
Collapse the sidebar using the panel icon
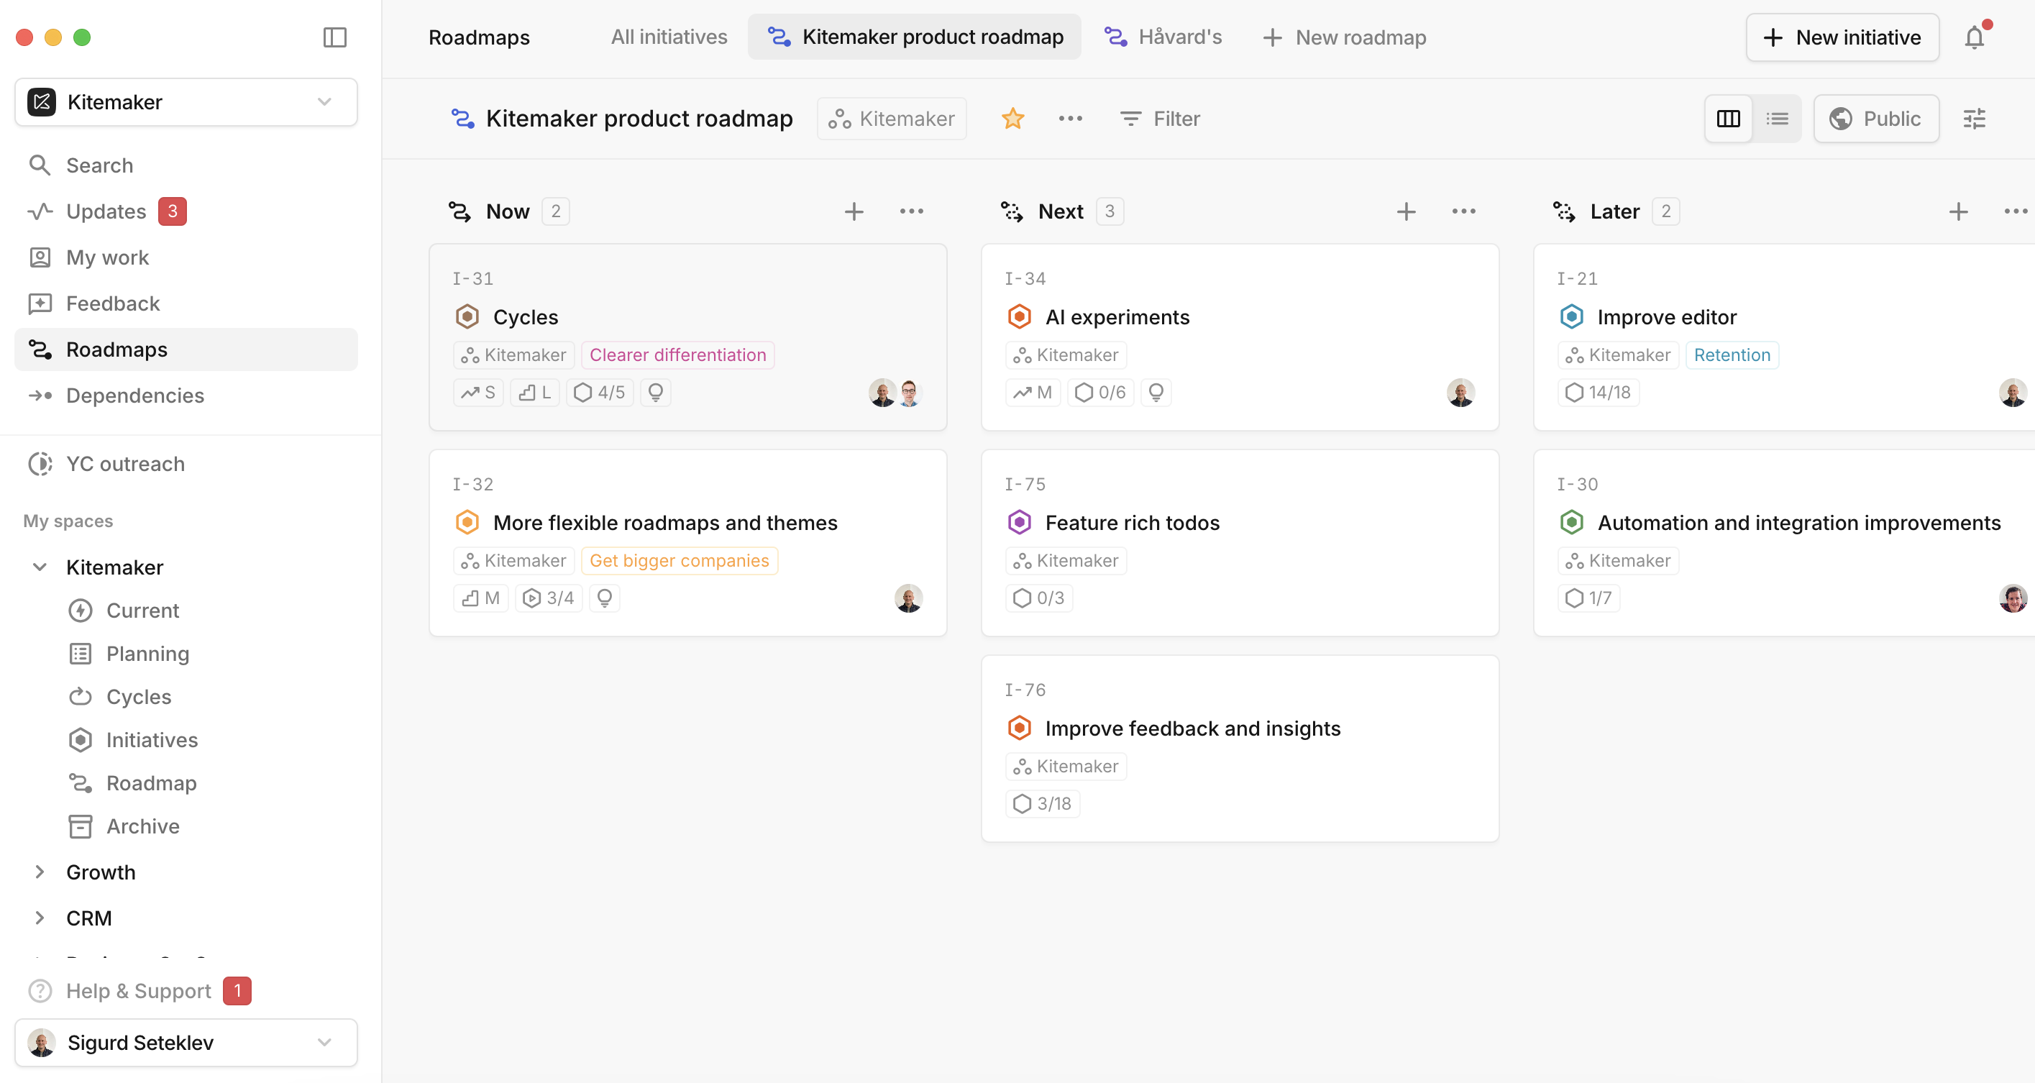point(335,37)
